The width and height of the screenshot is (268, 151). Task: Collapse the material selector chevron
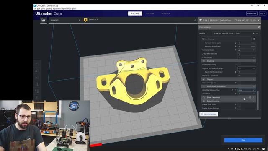pos(195,20)
